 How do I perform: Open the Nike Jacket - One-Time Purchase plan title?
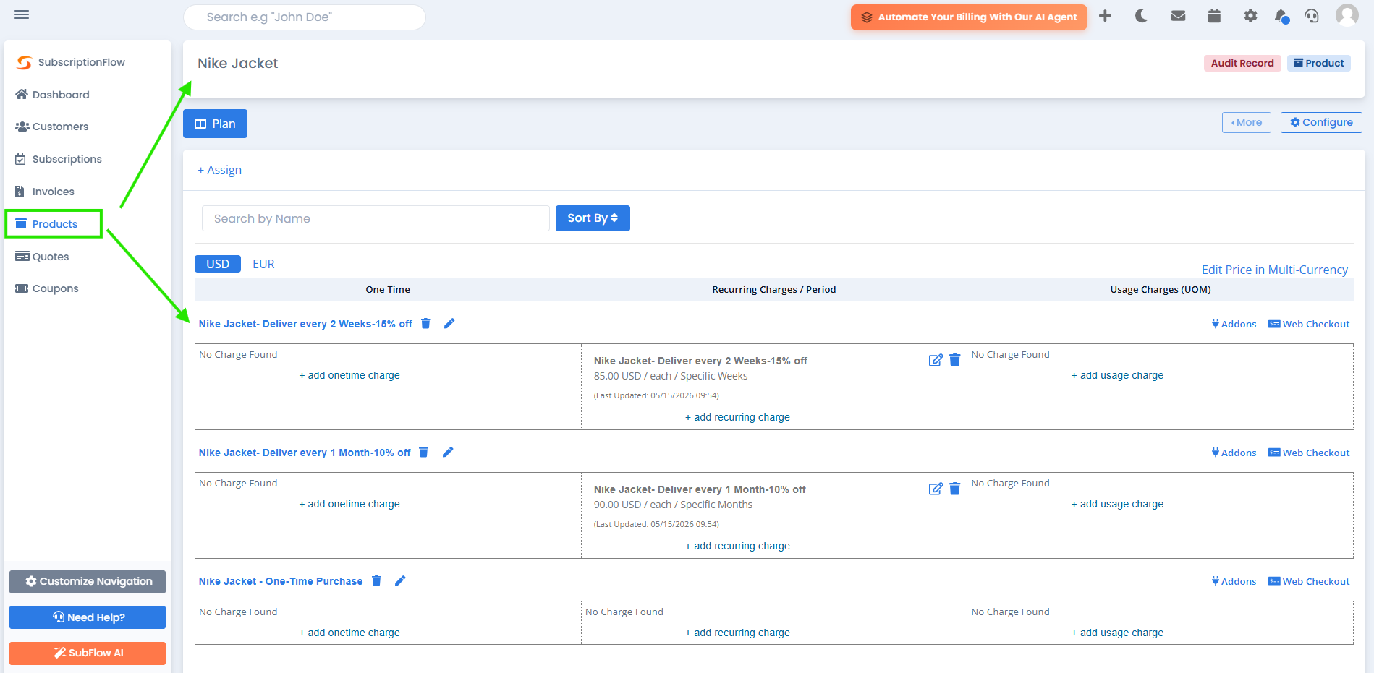[x=281, y=581]
